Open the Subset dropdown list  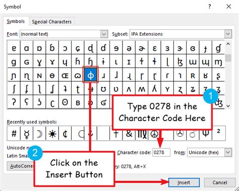228,34
